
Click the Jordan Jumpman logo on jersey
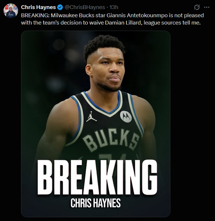point(91,116)
